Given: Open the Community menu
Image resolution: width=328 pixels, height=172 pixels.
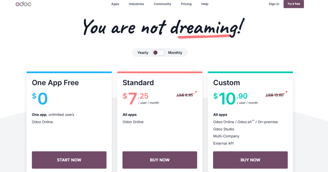Looking at the screenshot, I should [162, 4].
